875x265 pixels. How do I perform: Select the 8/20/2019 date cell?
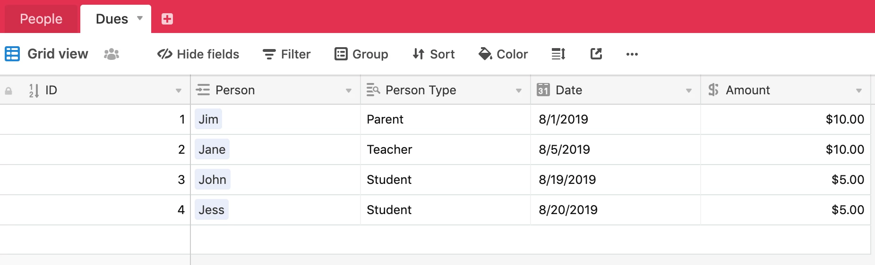click(616, 210)
